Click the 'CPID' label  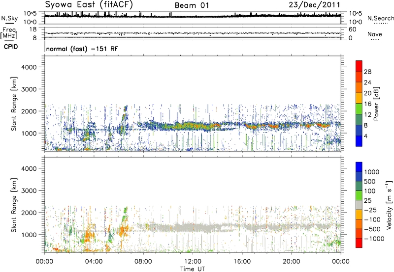(11, 47)
